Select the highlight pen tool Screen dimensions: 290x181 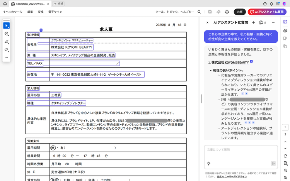6,42
